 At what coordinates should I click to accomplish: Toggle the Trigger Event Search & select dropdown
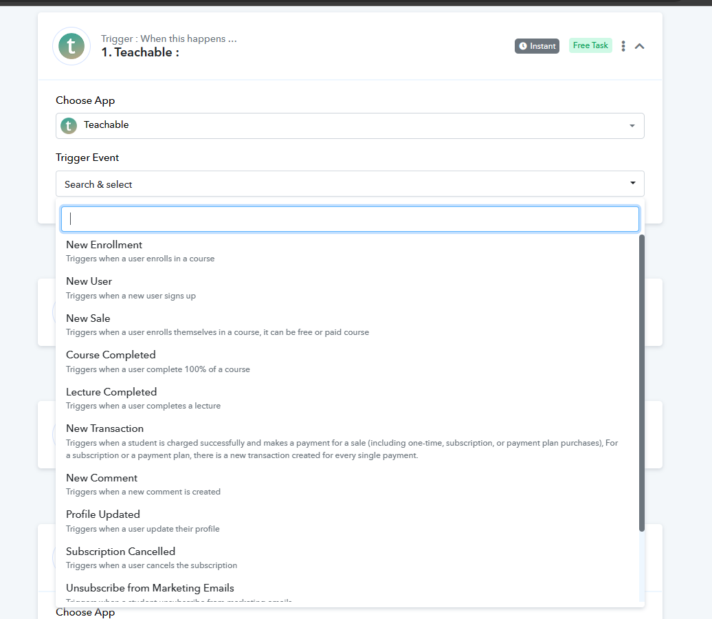[350, 184]
